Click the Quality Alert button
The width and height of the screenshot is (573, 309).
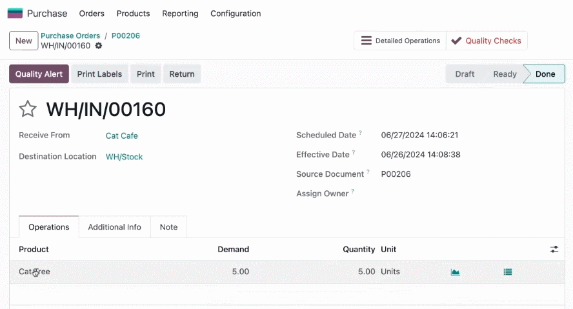39,74
